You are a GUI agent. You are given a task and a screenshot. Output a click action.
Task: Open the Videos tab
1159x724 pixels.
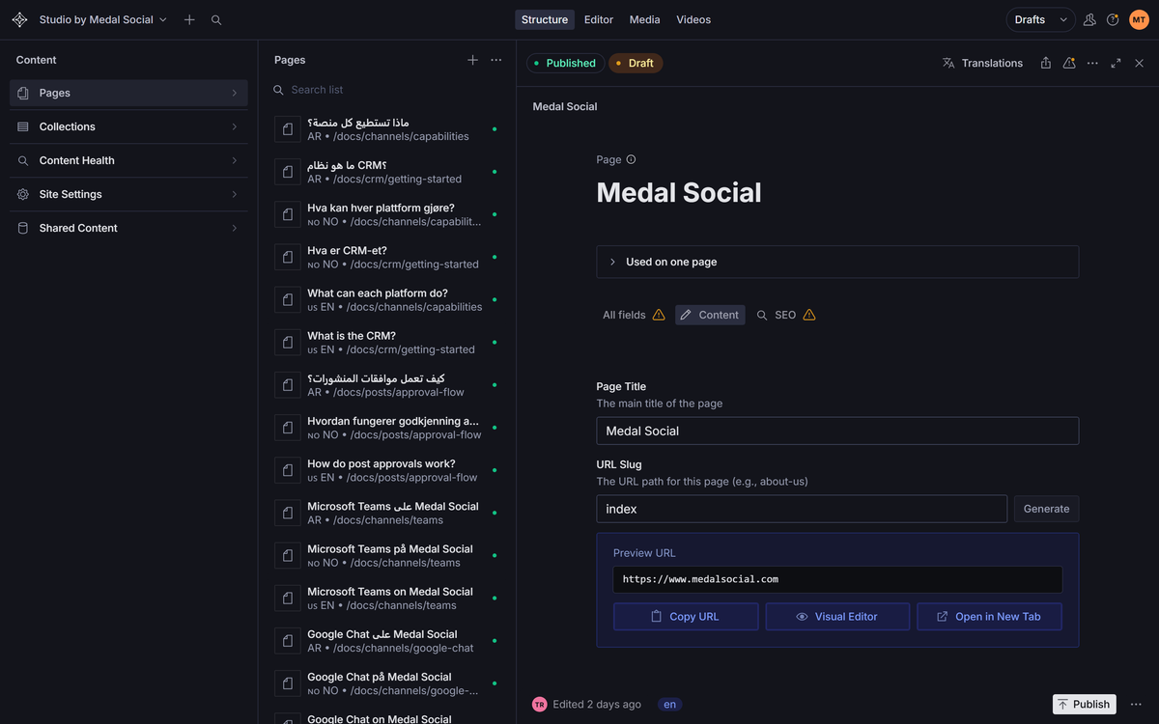coord(693,19)
